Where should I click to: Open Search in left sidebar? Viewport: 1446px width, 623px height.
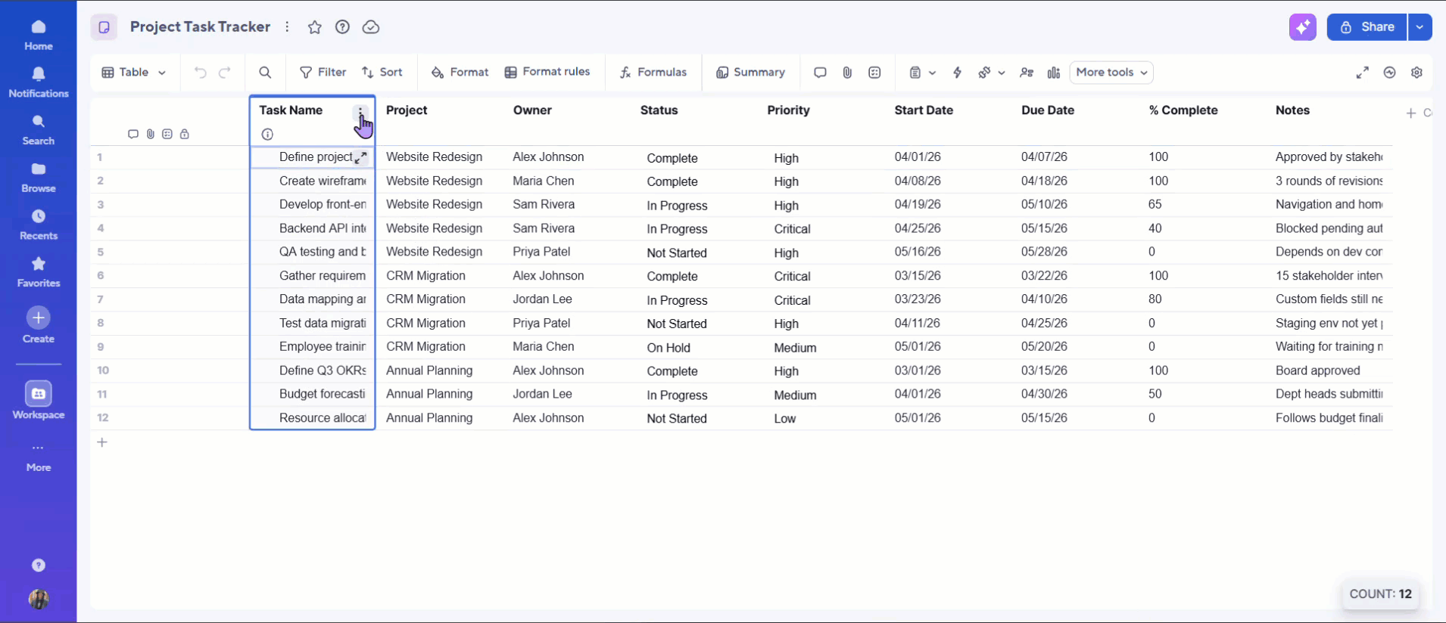38,130
